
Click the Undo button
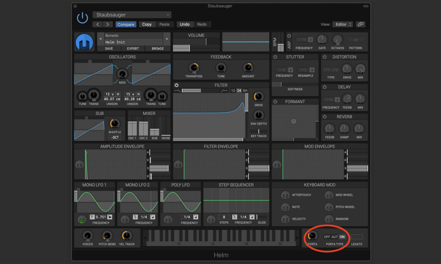pyautogui.click(x=184, y=25)
